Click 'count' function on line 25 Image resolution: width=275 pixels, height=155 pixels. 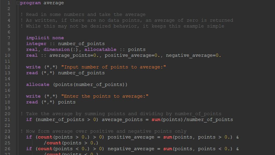54,143
